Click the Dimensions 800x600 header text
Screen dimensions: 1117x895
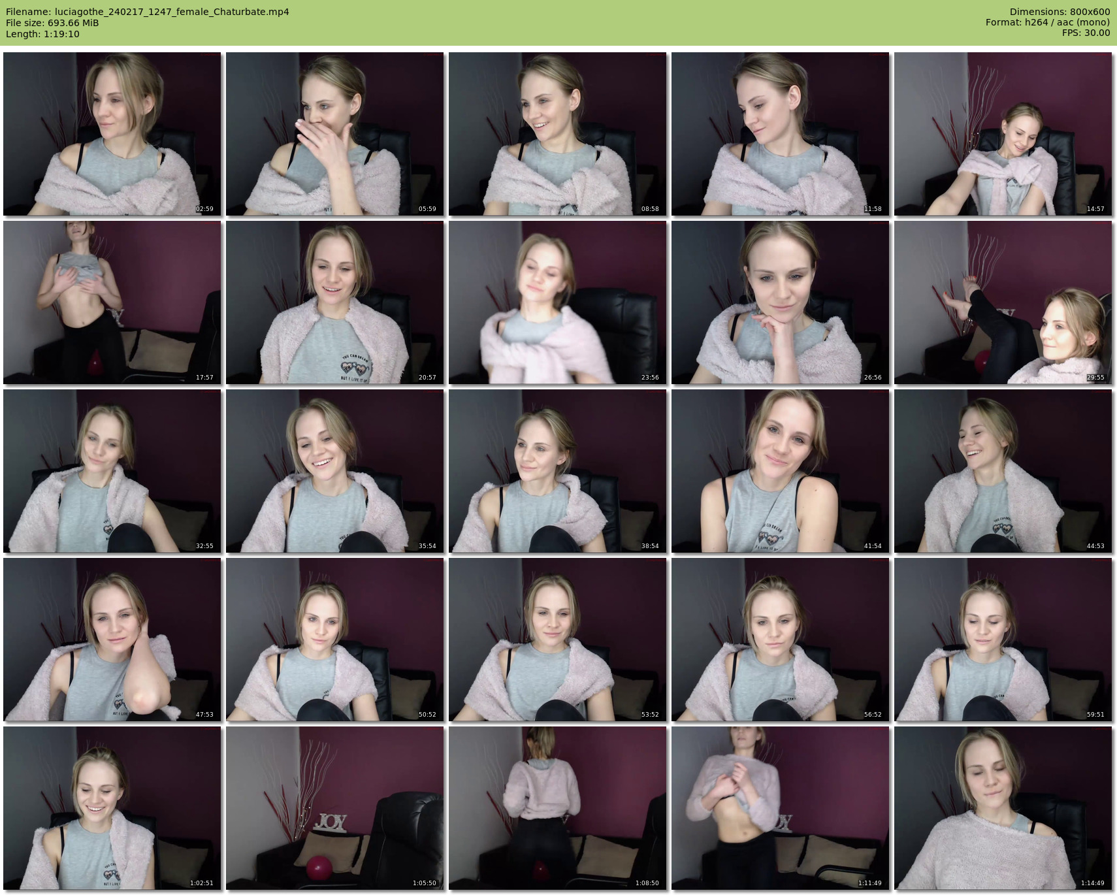(1060, 12)
